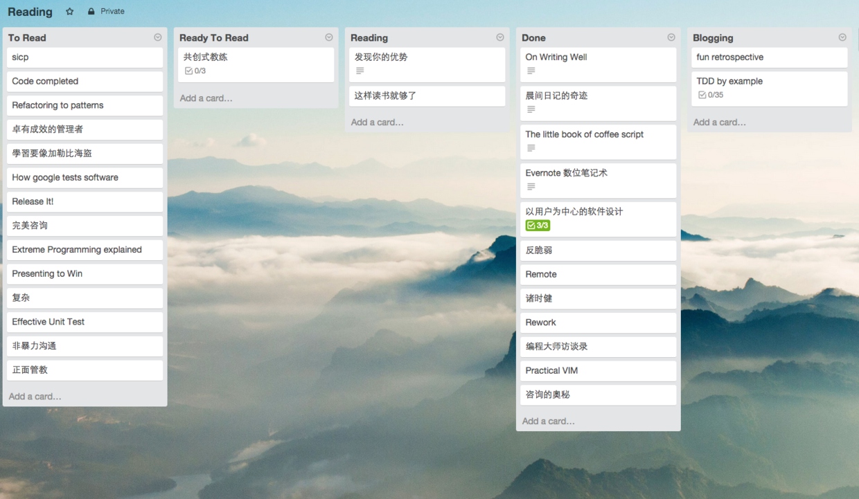This screenshot has width=859, height=499.
Task: Click description icon on Evernote 数位笔记术 card
Action: pos(531,187)
